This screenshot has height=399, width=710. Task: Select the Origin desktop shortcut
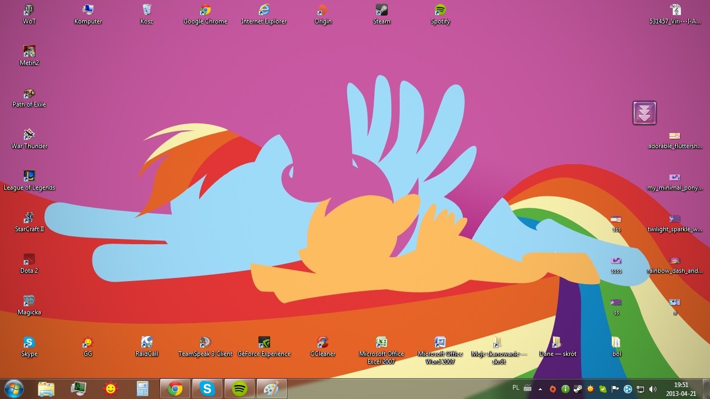323,15
